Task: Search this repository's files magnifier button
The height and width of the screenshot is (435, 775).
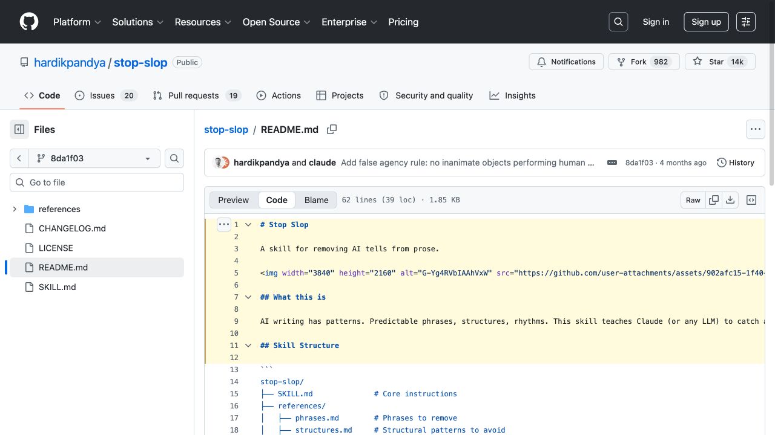Action: tap(174, 158)
